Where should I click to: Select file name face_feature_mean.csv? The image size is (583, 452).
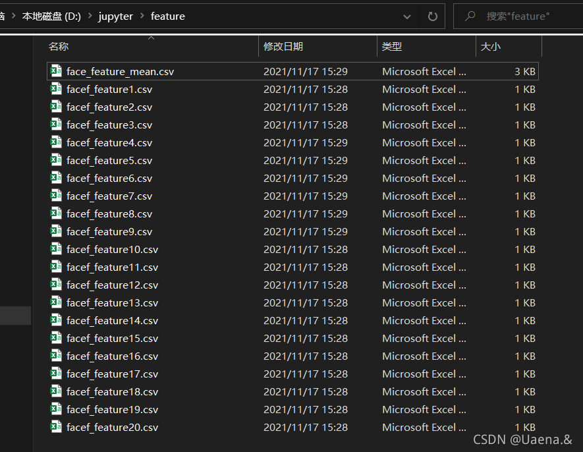(x=120, y=71)
